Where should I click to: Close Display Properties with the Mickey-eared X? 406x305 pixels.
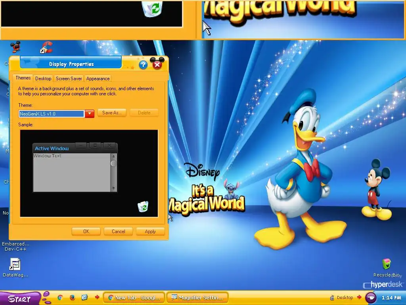click(x=157, y=64)
